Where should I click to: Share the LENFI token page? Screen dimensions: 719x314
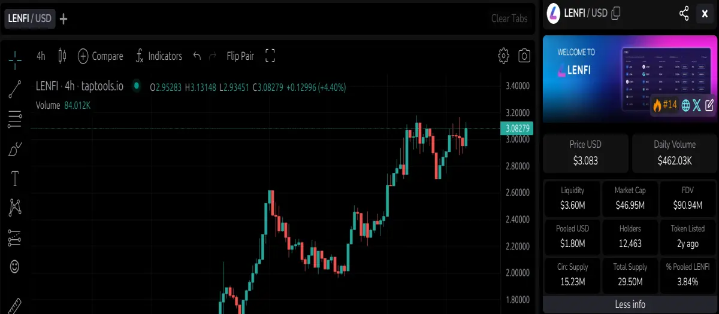(x=684, y=13)
